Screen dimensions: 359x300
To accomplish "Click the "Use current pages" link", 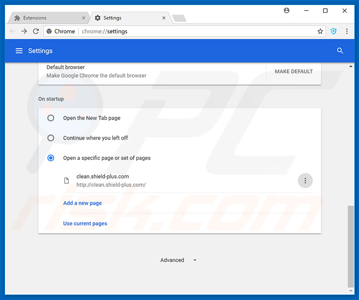I will click(x=85, y=224).
